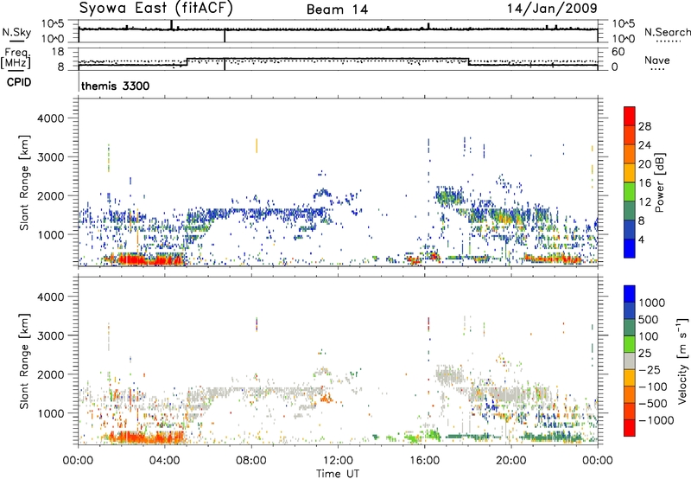Click the '60' Nave axis tick label
Screen dimensions: 691x479
pos(618,52)
